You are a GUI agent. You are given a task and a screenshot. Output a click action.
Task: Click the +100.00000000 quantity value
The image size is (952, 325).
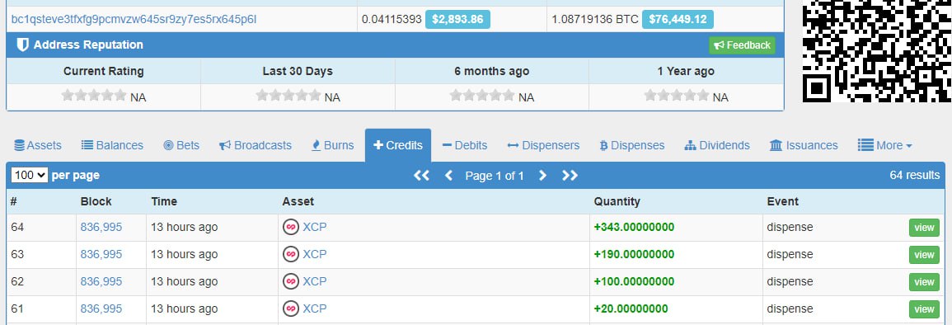tap(634, 281)
